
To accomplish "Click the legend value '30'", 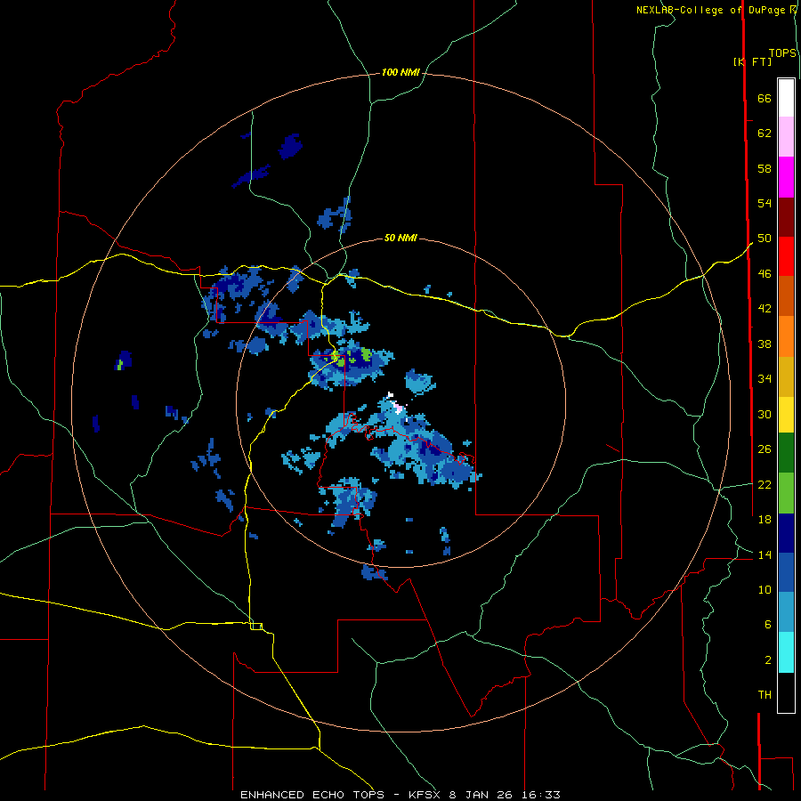I will coord(765,414).
